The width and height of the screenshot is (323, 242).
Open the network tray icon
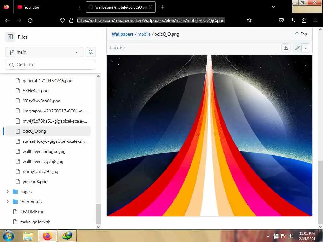(x=276, y=236)
